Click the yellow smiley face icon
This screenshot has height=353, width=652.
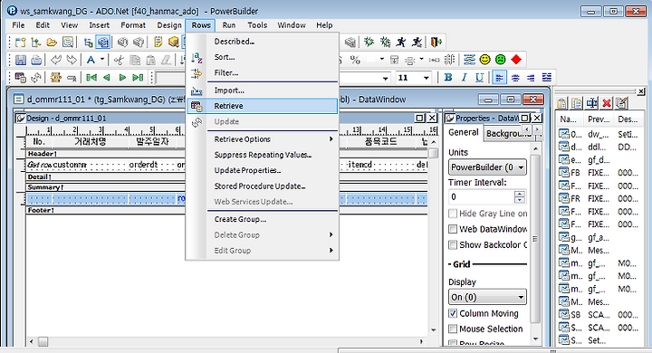coord(484,60)
